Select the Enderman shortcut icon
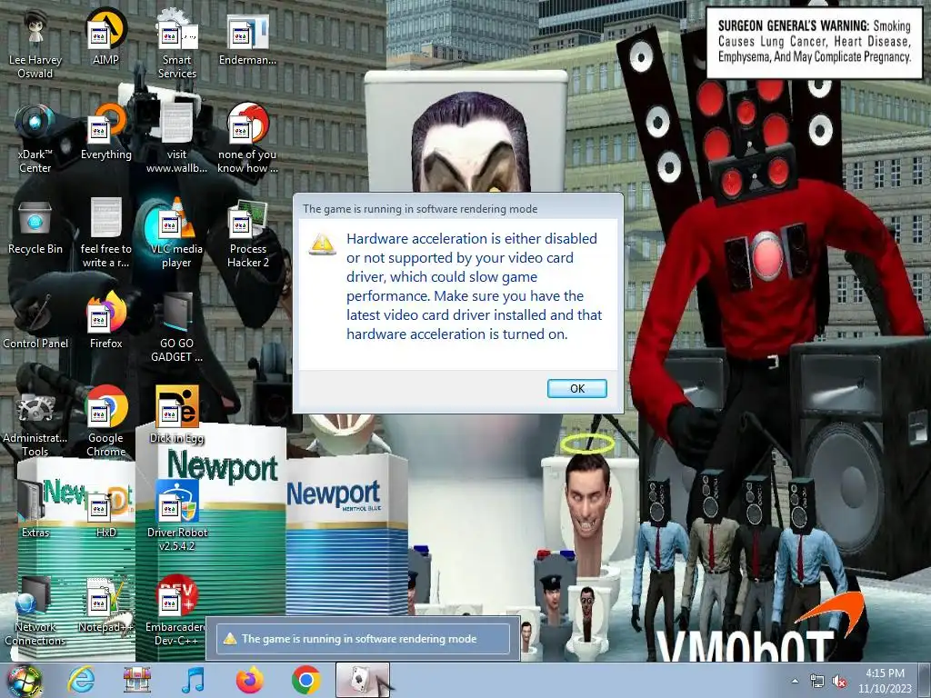The image size is (931, 698). [247, 38]
